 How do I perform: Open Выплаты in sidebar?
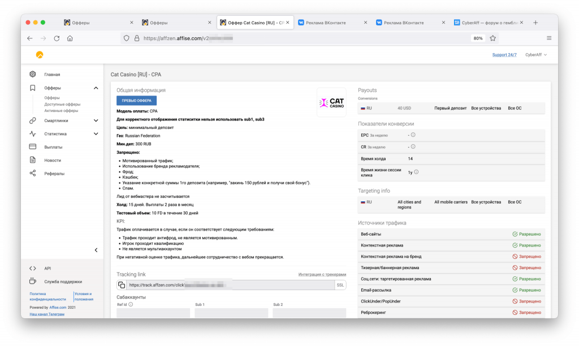click(x=53, y=147)
